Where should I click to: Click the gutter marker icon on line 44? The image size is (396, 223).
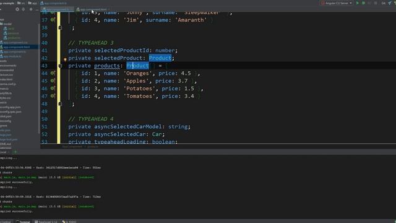[x=53, y=73]
